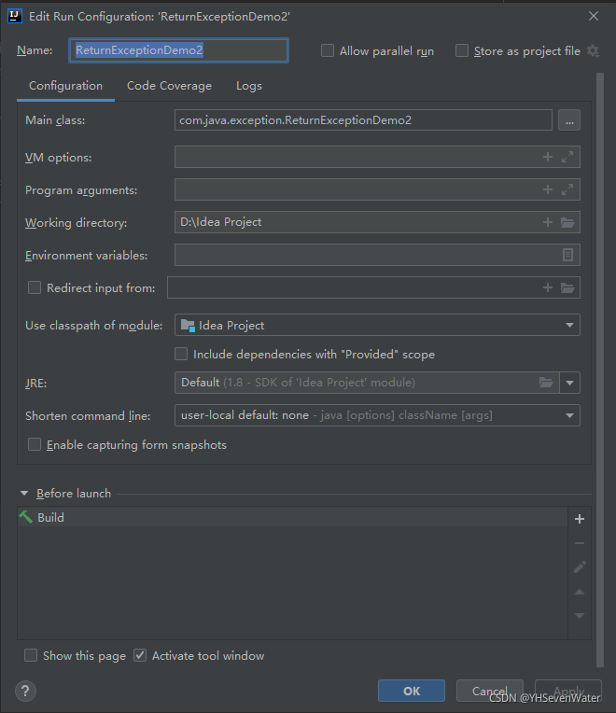
Task: Insert macro in Program arguments field
Action: (x=548, y=189)
